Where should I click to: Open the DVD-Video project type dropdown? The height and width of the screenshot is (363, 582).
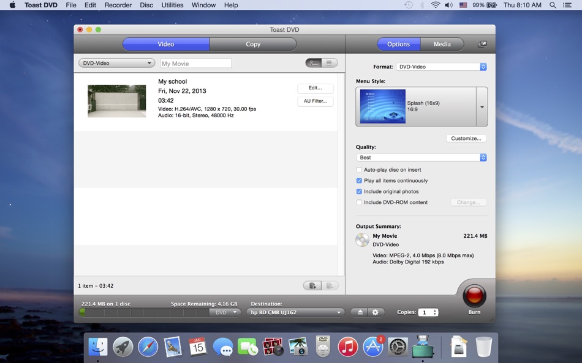(x=116, y=63)
